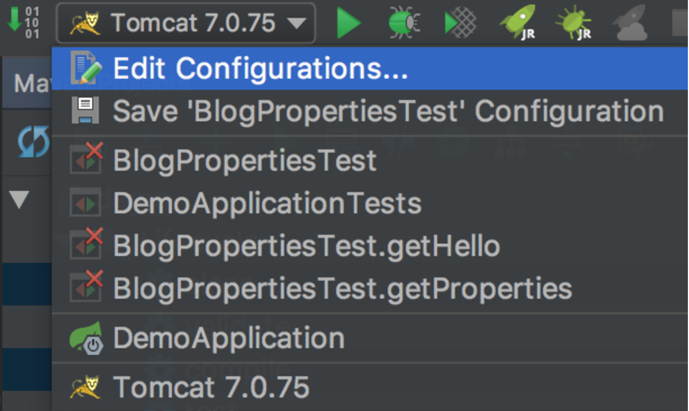Click JRebel Run rocket icon

[x=517, y=24]
